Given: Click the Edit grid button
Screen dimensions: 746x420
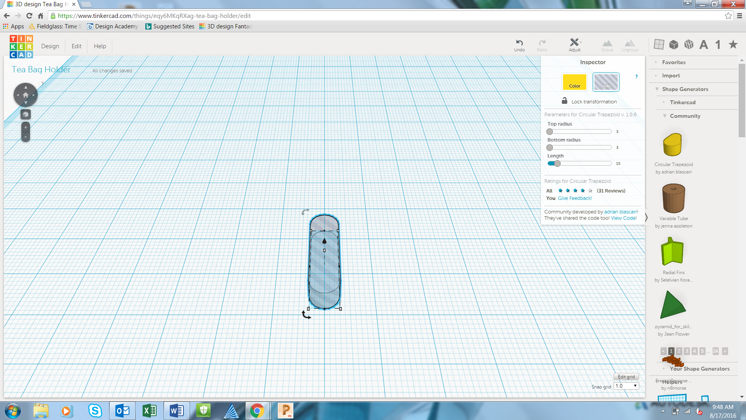Looking at the screenshot, I should tap(626, 376).
